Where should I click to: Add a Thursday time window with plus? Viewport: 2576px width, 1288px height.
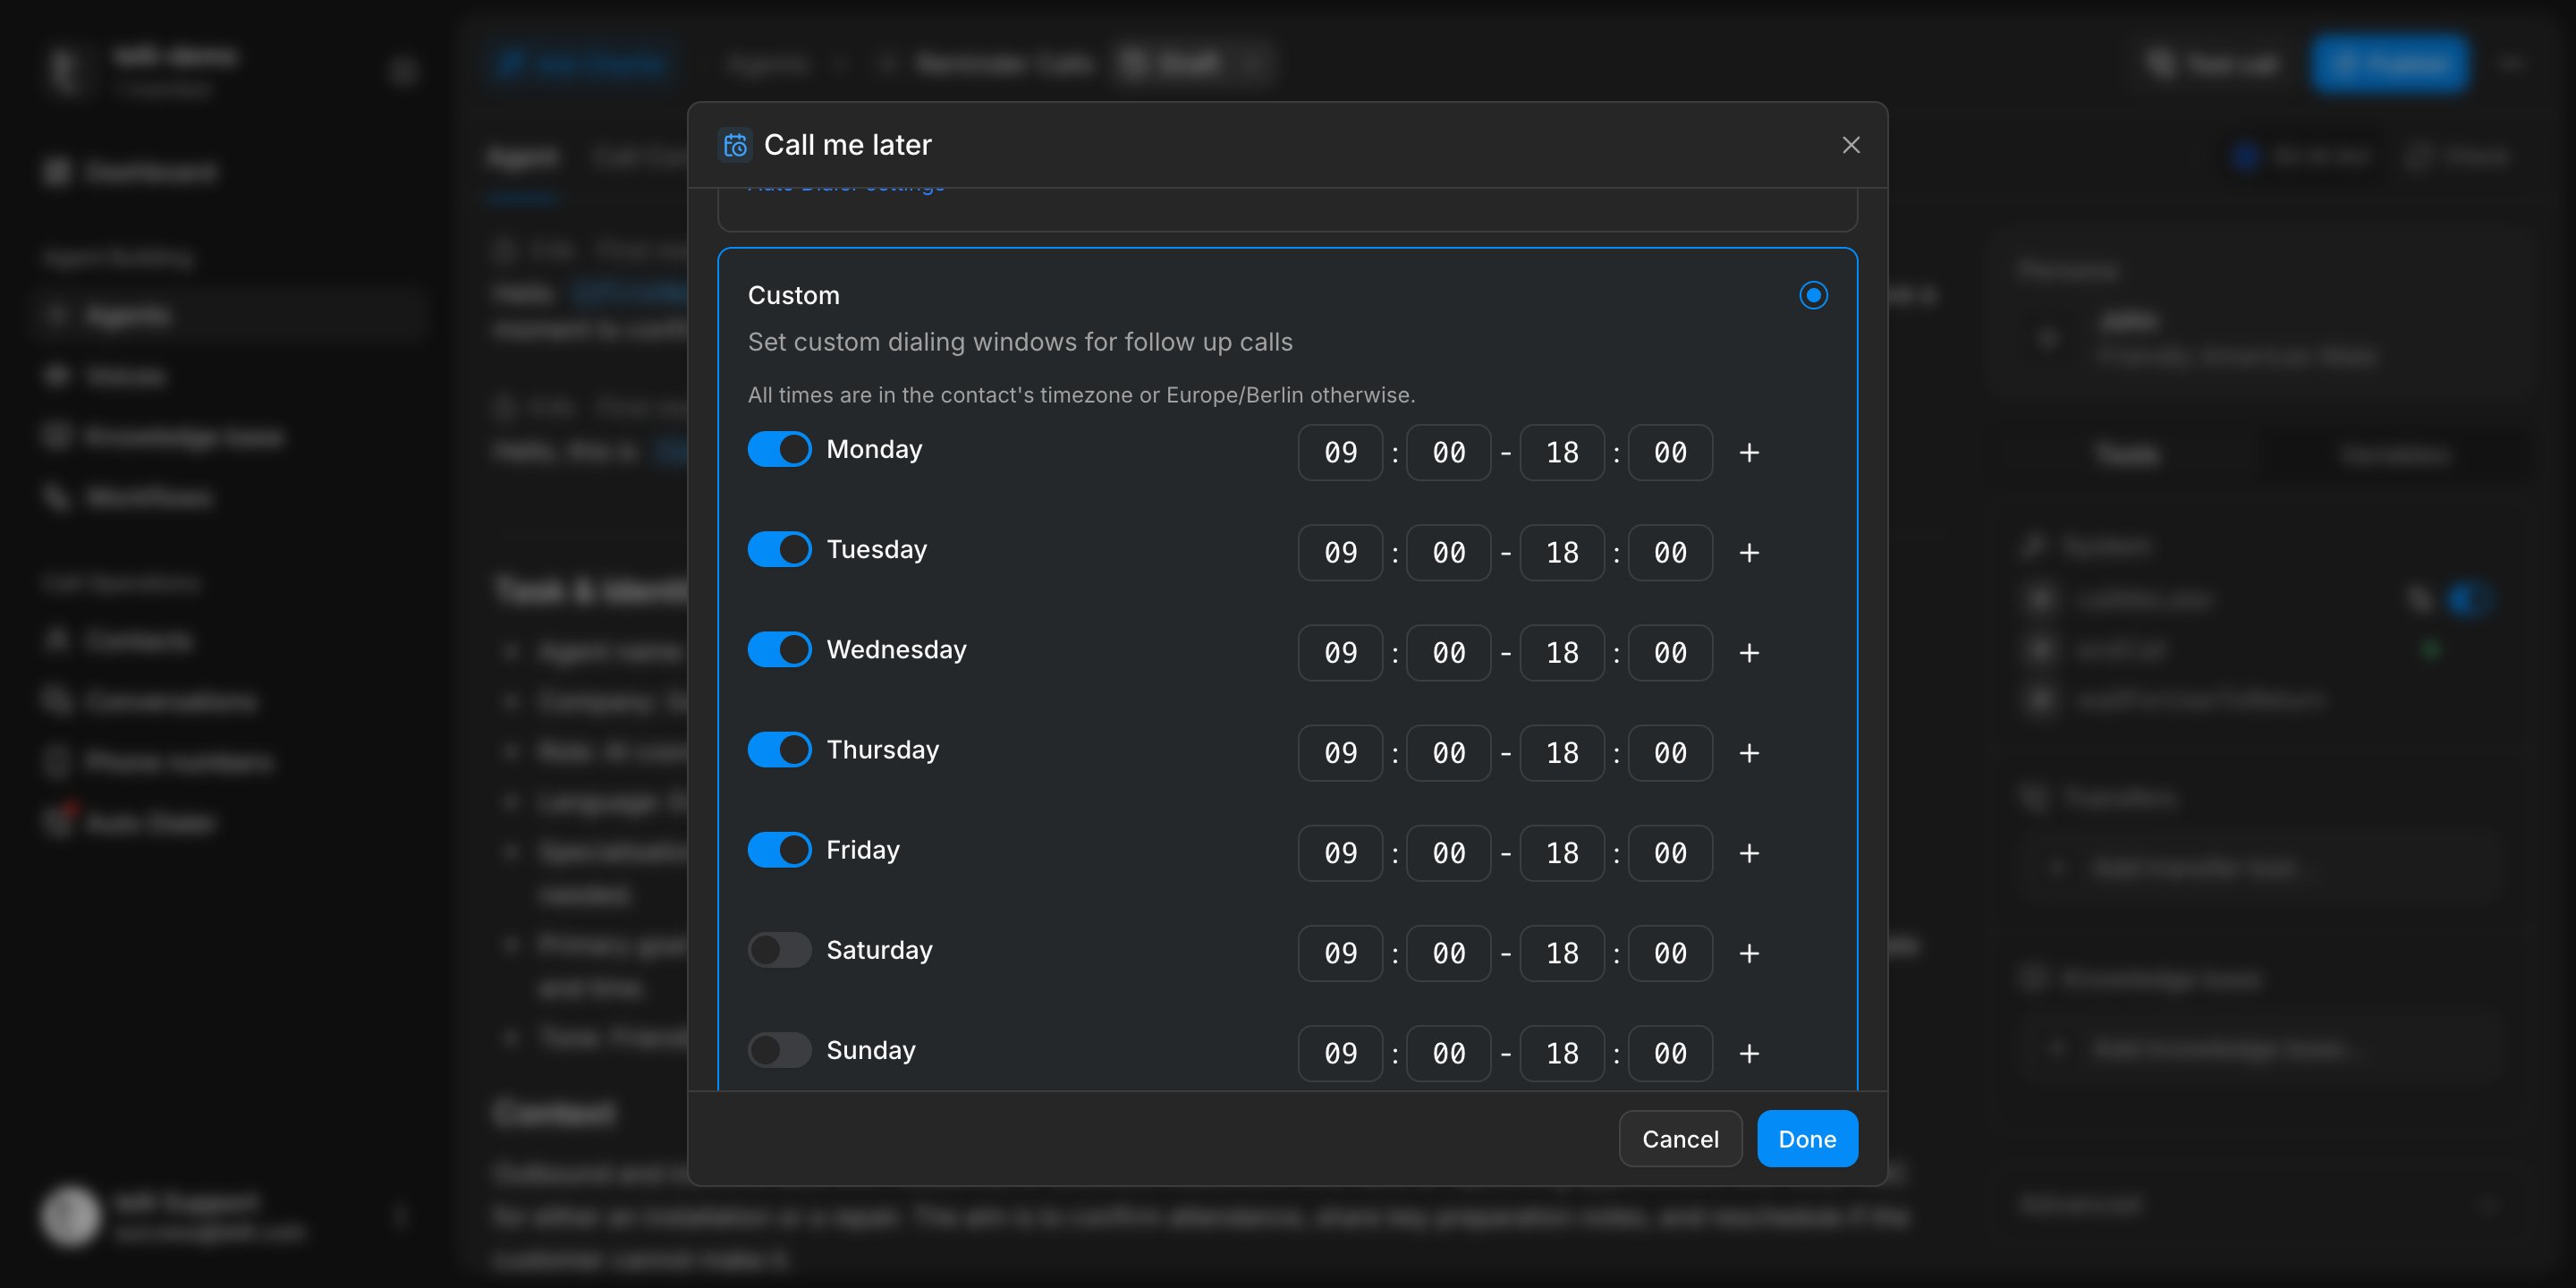coord(1749,752)
